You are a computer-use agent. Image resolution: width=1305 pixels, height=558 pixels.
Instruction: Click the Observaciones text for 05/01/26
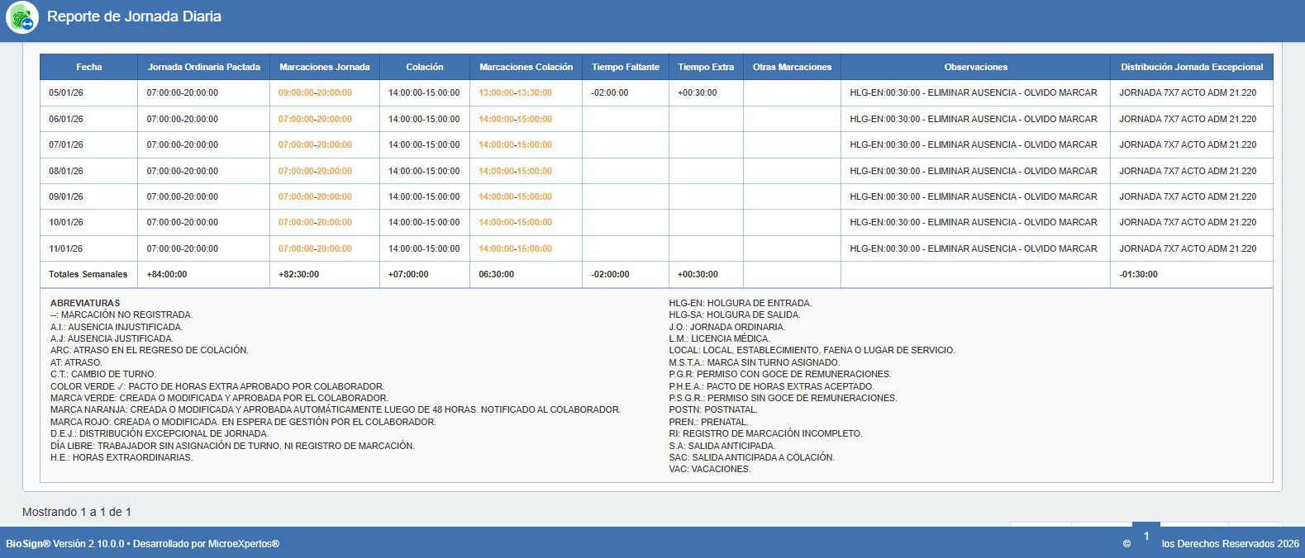(x=974, y=92)
